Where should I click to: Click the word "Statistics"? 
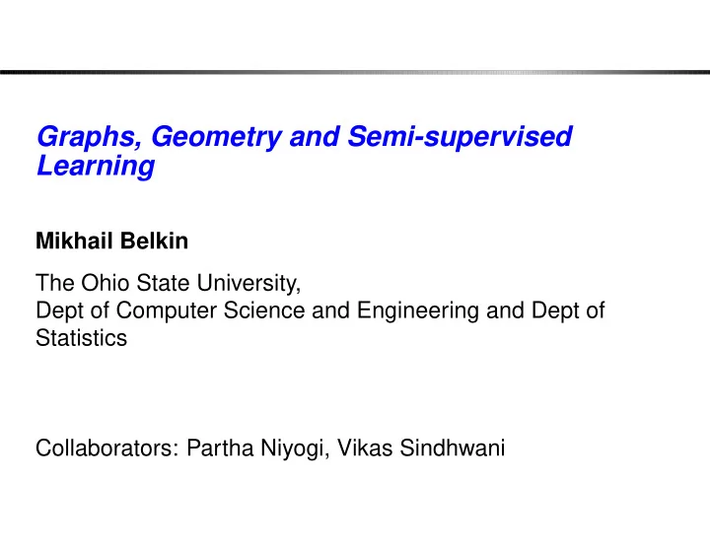(82, 338)
